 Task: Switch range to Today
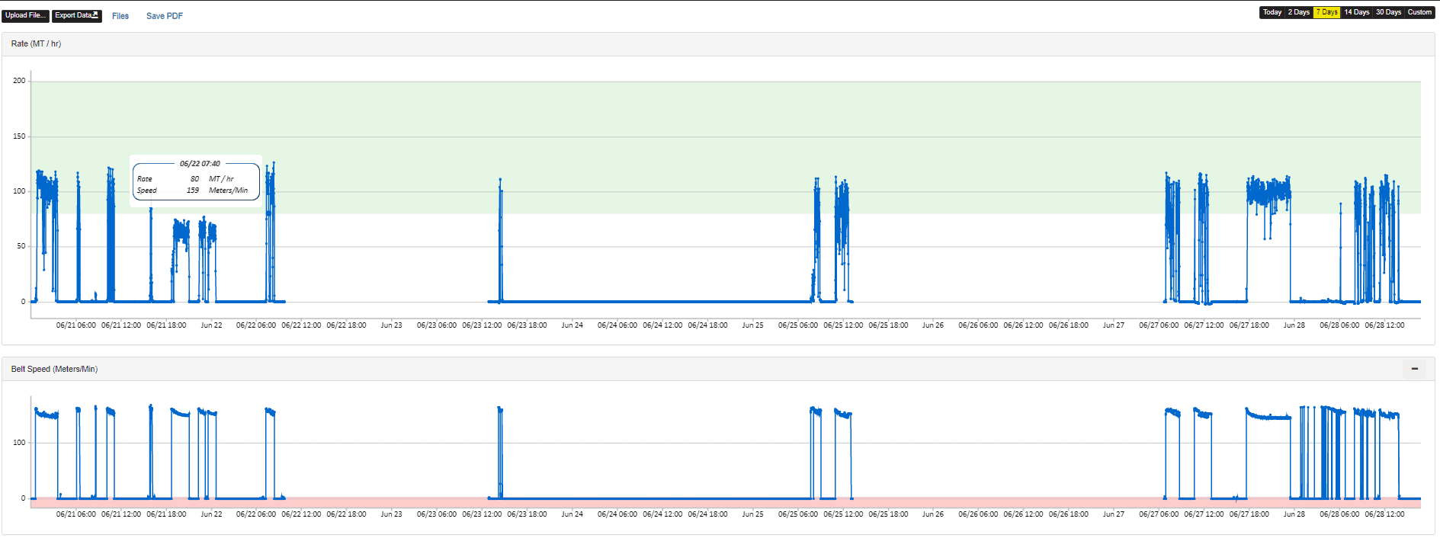(x=1272, y=12)
